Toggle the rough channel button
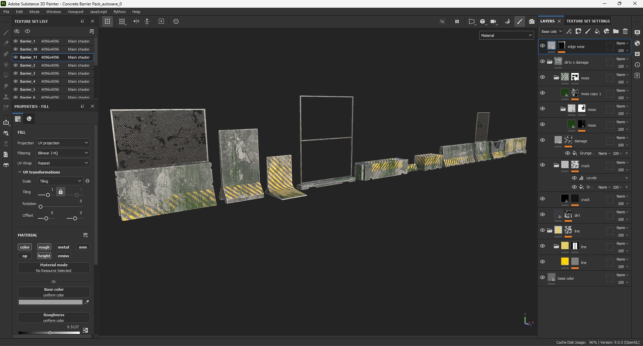Viewport: 643px width, 346px height. pos(44,247)
